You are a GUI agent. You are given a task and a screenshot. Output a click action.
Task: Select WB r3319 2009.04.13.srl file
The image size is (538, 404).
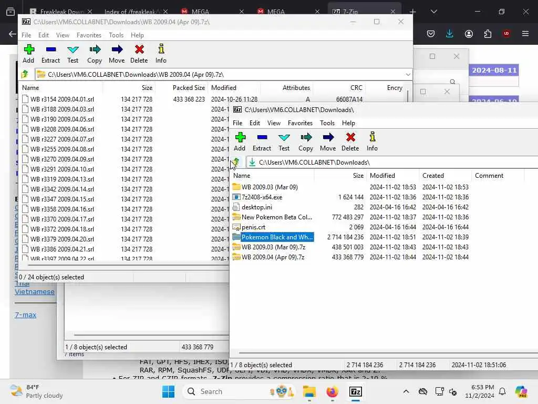point(62,179)
